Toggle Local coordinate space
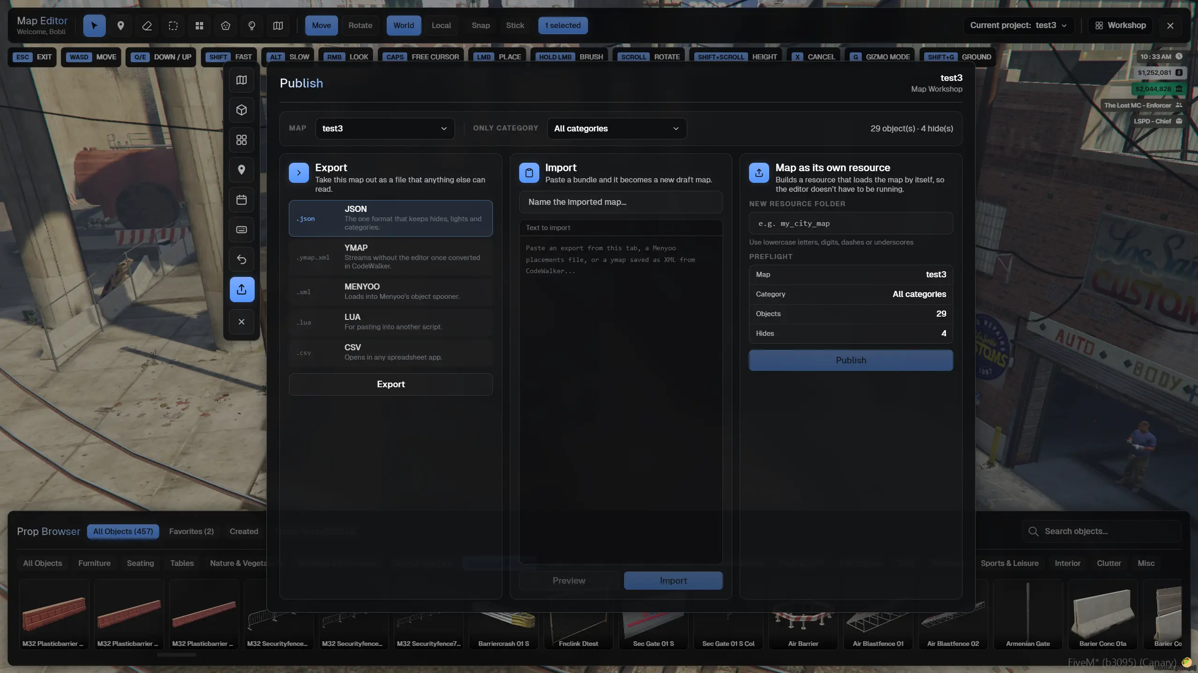 441,25
